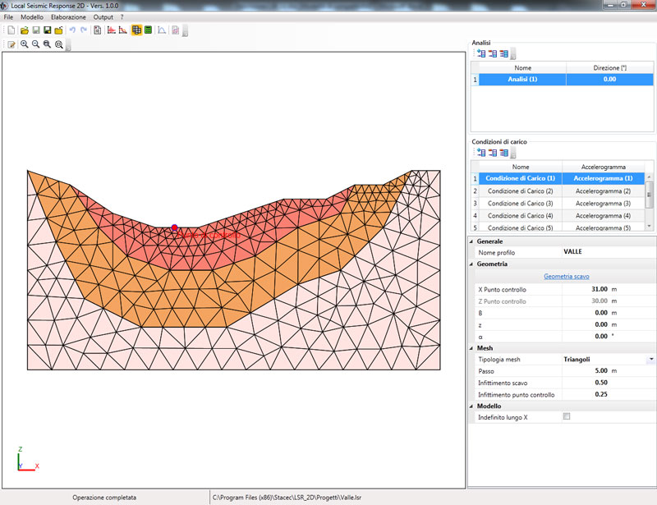657x505 pixels.
Task: Open the Elaborazione menu
Action: point(68,17)
